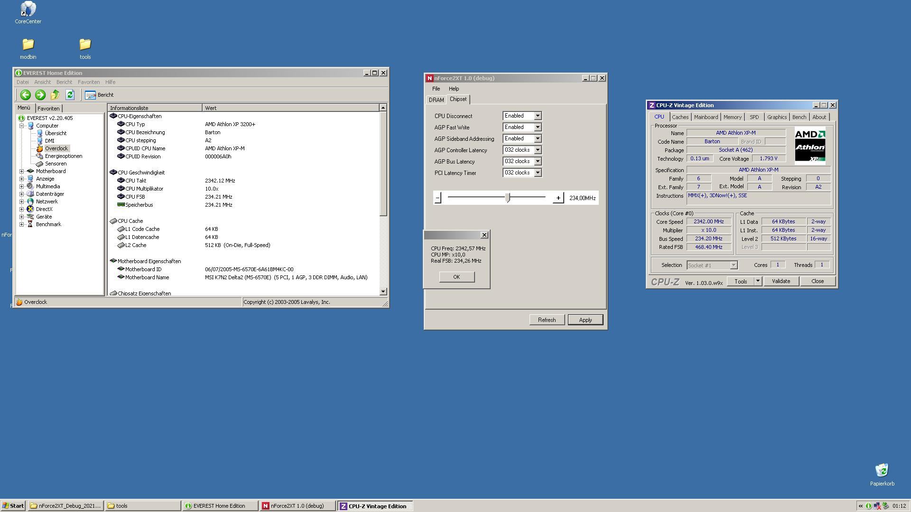
Task: Switch to the DRAM tab in nForce2XT
Action: click(436, 100)
